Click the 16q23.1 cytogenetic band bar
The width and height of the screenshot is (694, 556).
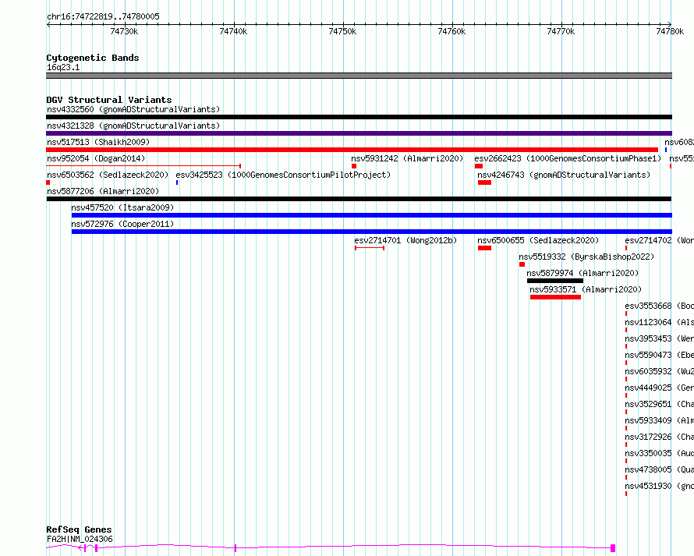(359, 76)
